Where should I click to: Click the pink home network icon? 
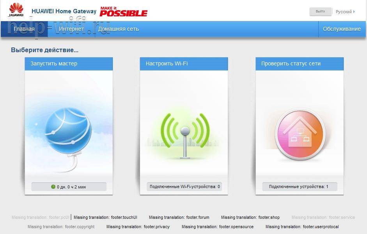click(300, 134)
